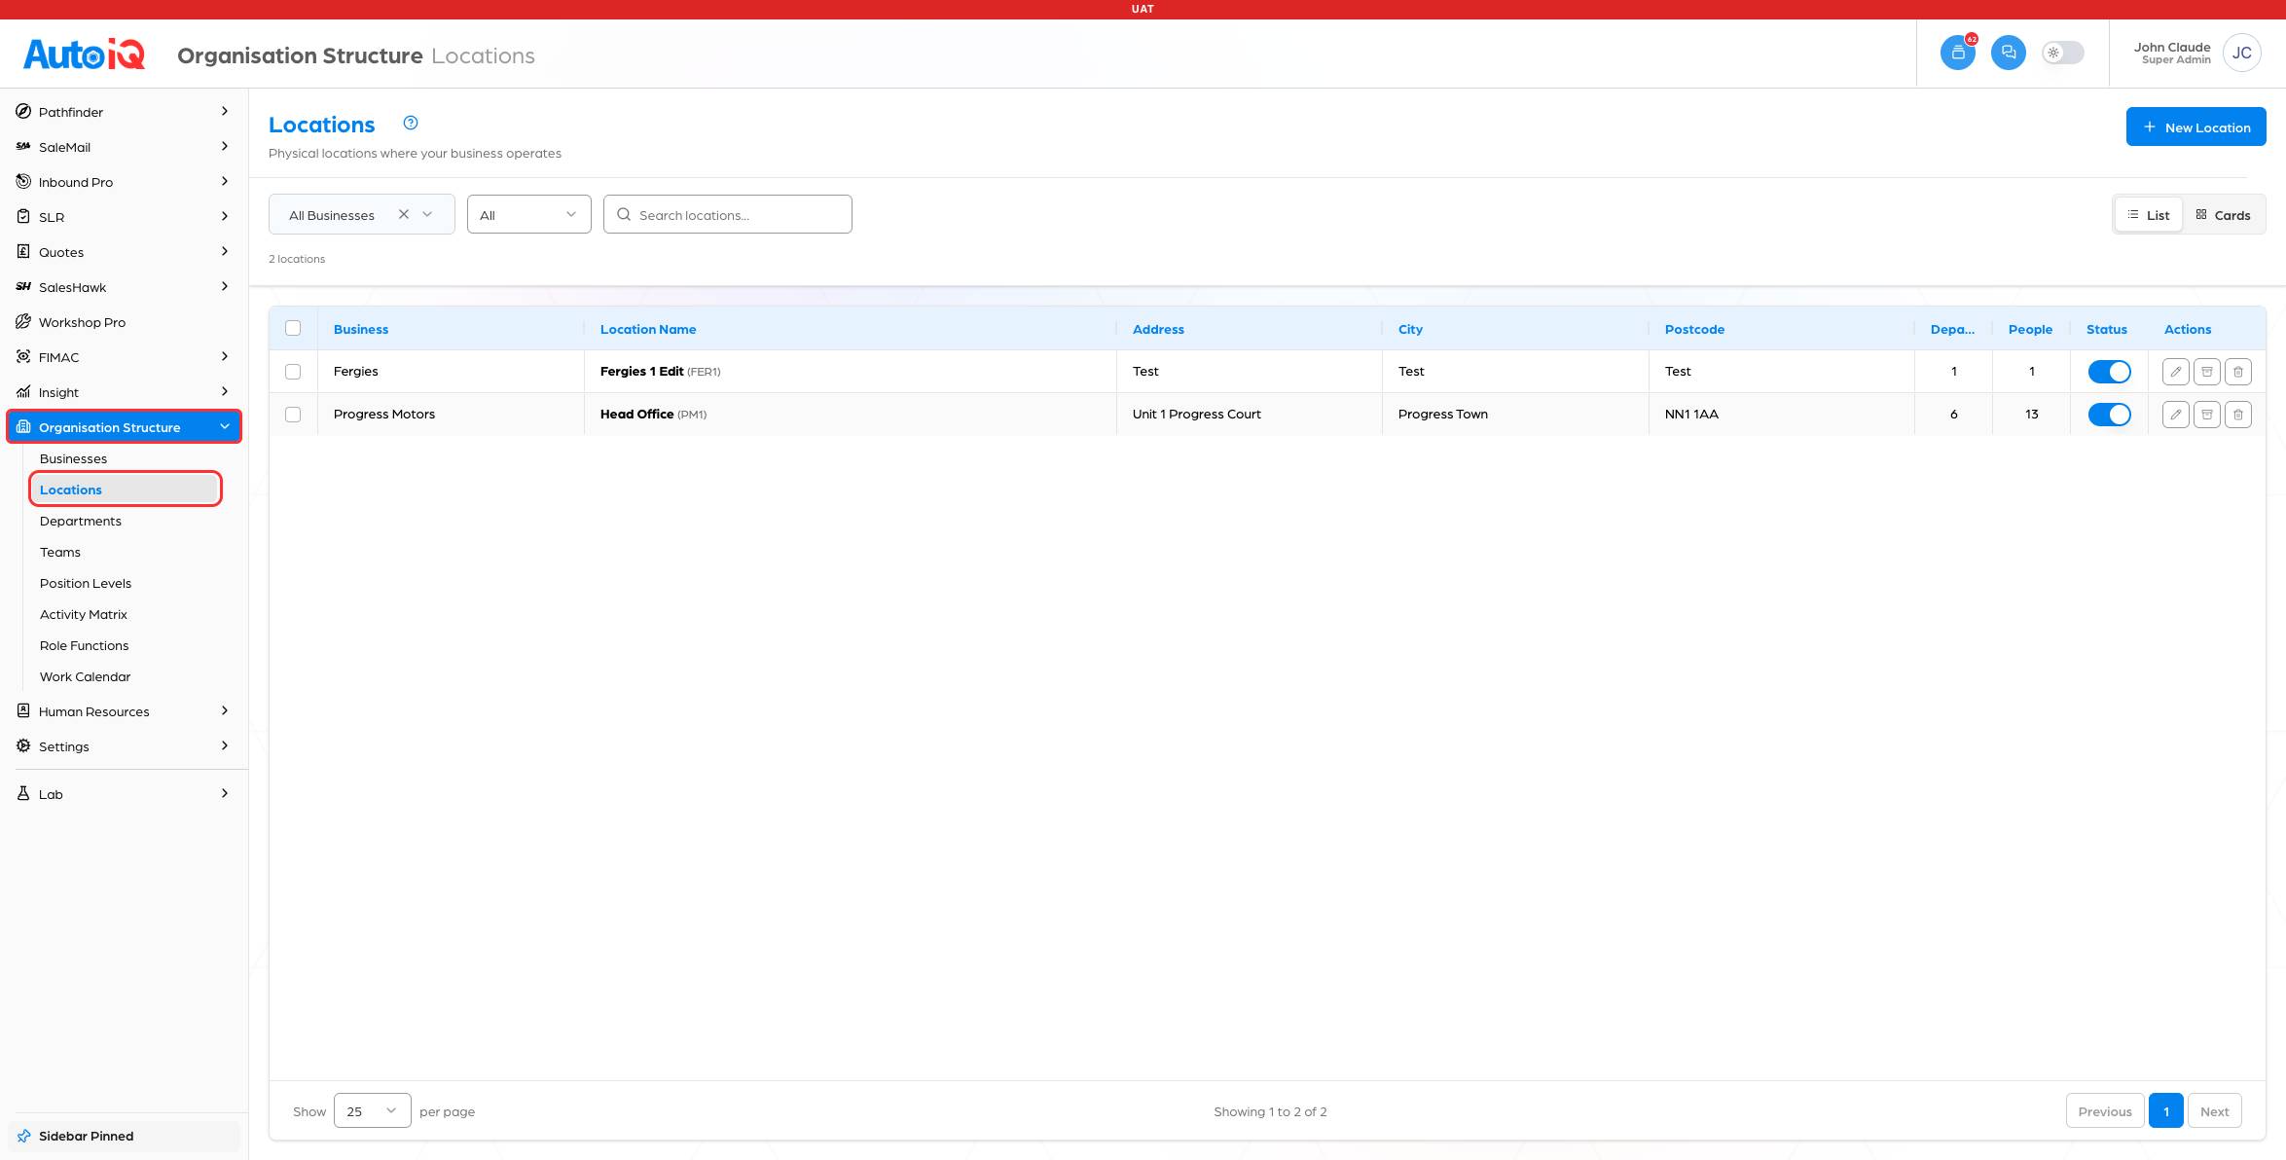Expand the Lab menu chevron

click(x=225, y=793)
